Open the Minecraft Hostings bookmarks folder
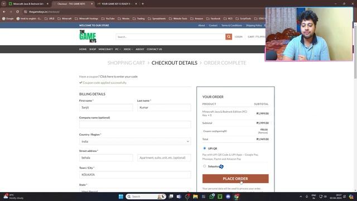The width and height of the screenshot is (357, 201). (86, 18)
